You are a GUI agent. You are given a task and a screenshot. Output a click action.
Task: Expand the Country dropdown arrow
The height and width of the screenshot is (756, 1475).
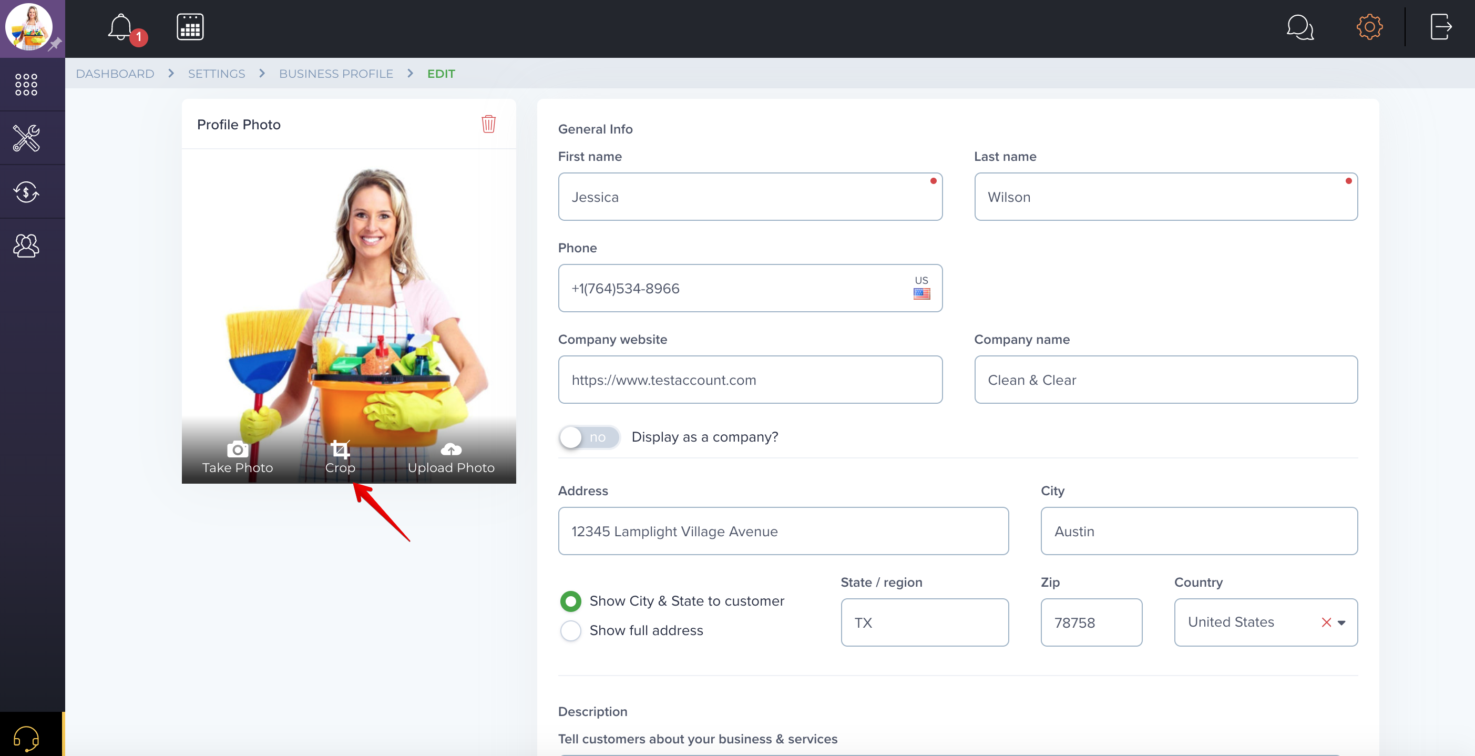(1341, 623)
